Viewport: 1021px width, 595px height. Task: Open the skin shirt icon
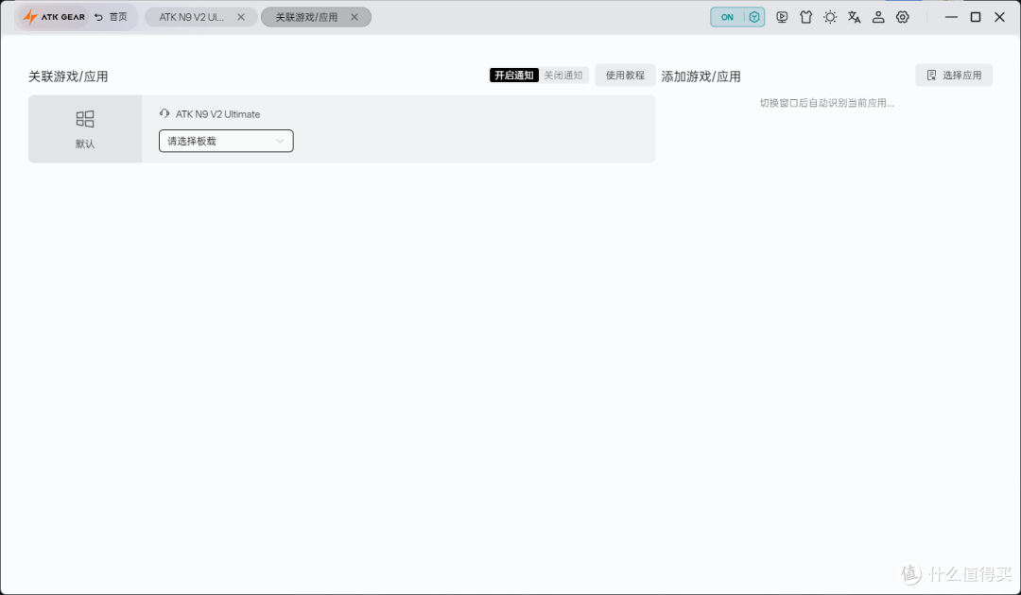806,18
